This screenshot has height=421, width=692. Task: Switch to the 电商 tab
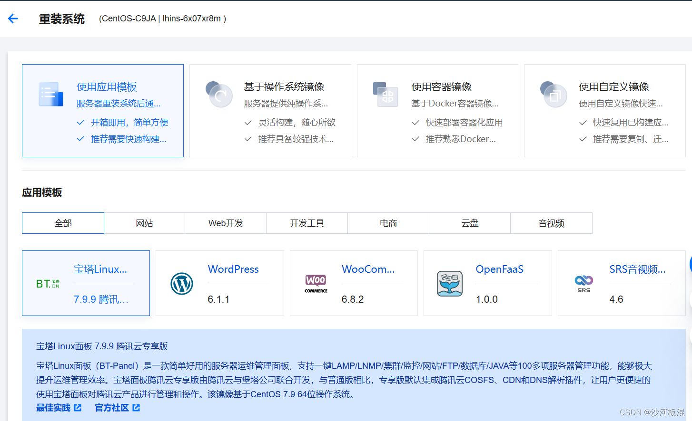(x=388, y=223)
